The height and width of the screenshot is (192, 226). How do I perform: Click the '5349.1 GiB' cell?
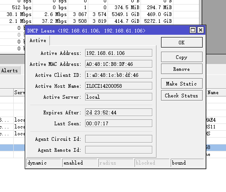124,14
